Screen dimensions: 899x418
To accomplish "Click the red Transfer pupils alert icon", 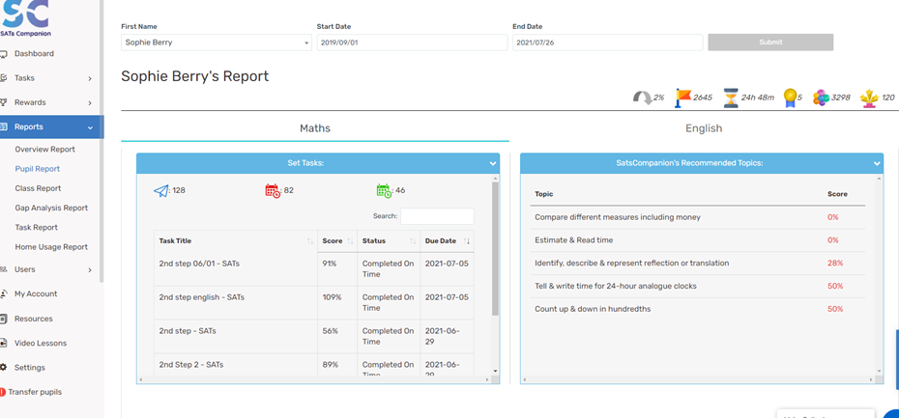I will tap(3, 392).
